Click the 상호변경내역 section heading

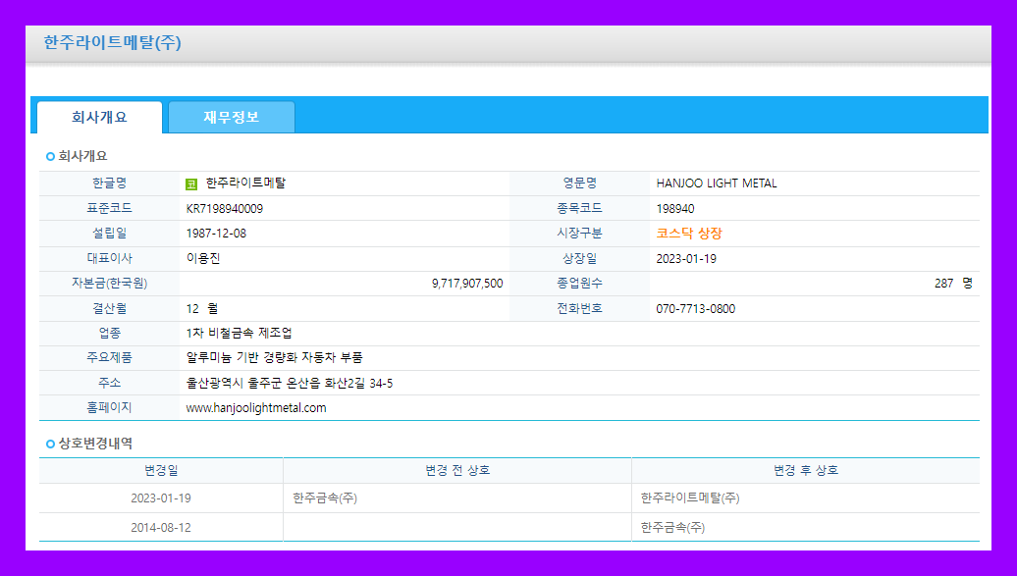tap(95, 444)
